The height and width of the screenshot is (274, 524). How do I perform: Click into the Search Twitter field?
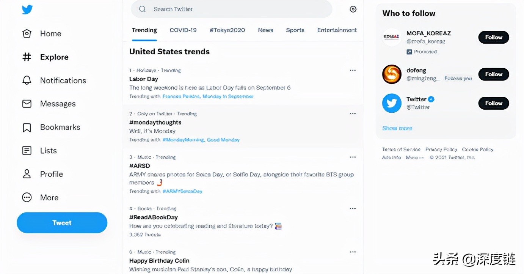231,9
